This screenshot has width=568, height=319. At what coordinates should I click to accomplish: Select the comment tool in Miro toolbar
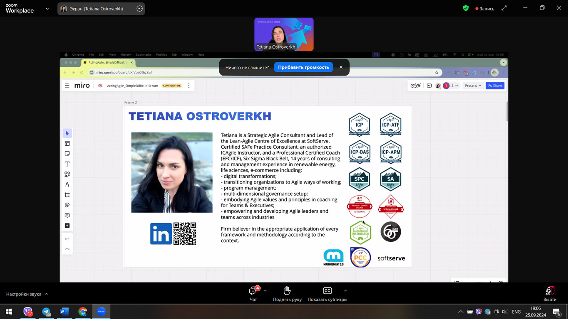[67, 216]
